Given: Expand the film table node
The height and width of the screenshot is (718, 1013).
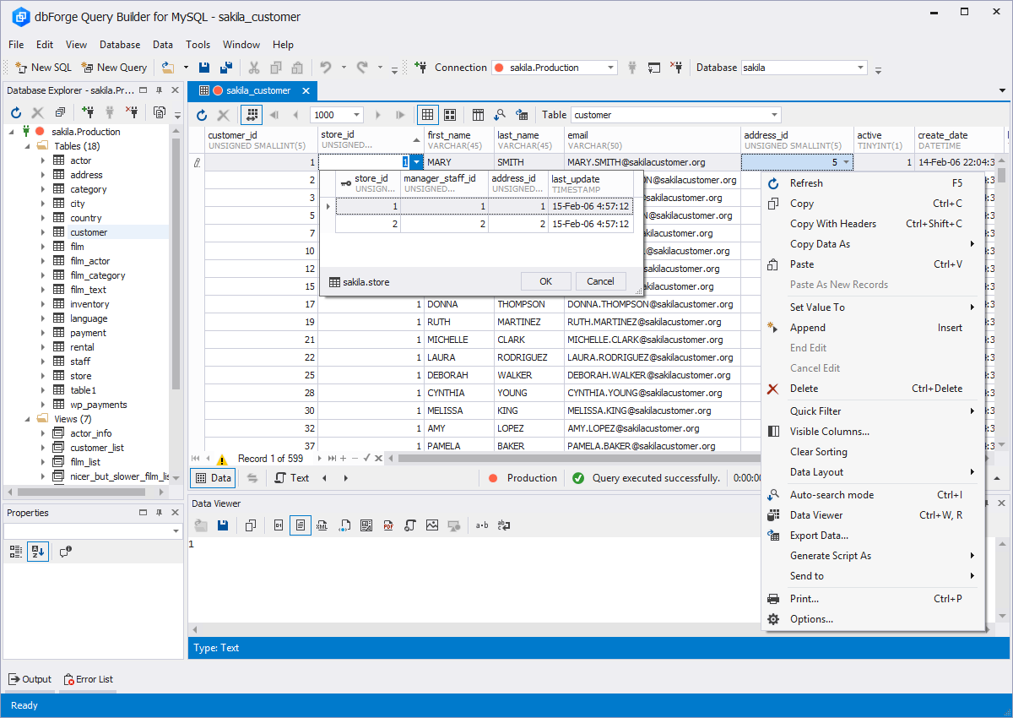Looking at the screenshot, I should click(43, 247).
